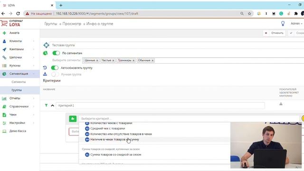The width and height of the screenshot is (304, 171).
Task: Open the Отчёты sidebar menu
Action: pos(15,98)
